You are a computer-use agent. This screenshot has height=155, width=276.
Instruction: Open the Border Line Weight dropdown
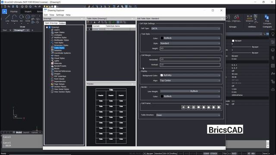click(x=190, y=91)
